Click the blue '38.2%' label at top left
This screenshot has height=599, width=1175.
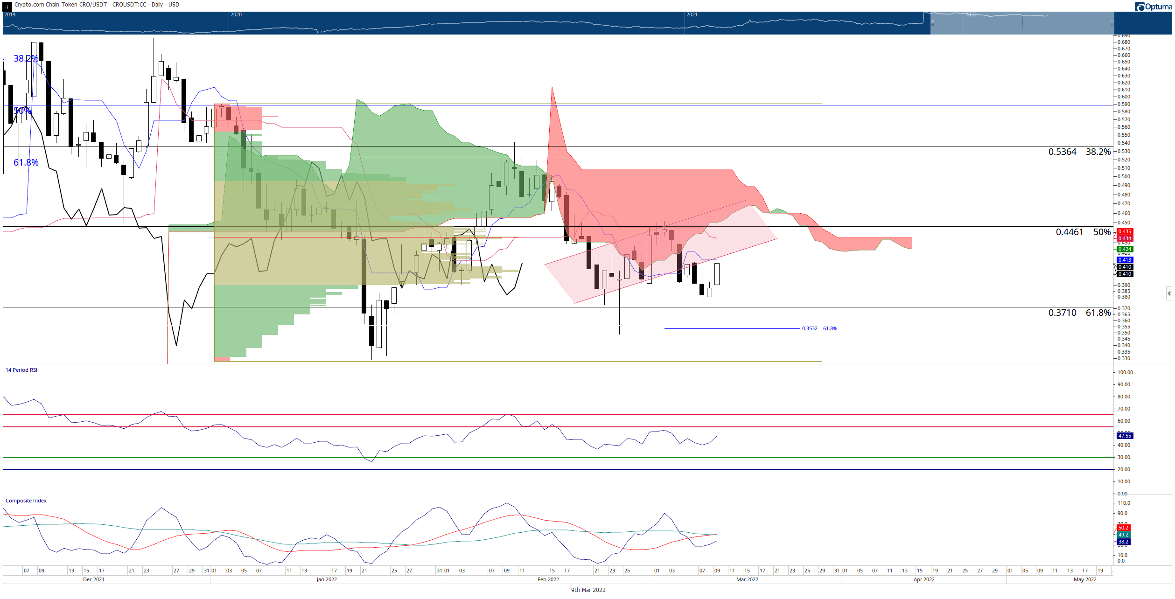click(x=26, y=58)
